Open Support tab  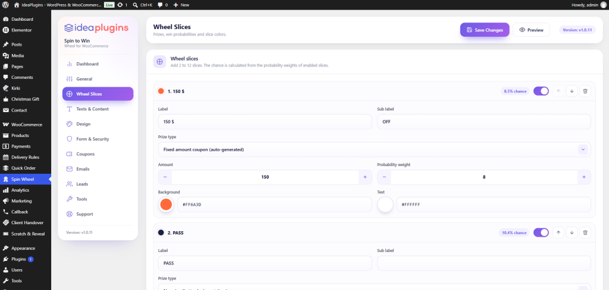(x=98, y=213)
